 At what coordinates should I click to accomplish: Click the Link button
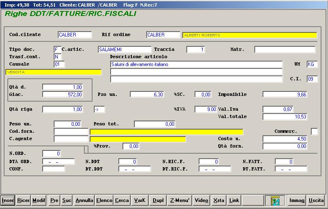coord(234,200)
